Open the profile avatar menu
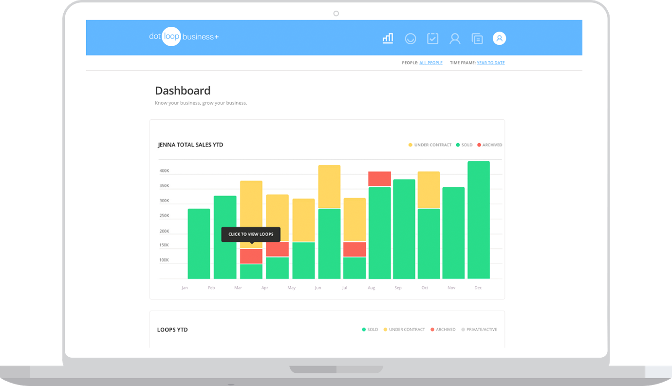Image resolution: width=672 pixels, height=386 pixels. [499, 37]
